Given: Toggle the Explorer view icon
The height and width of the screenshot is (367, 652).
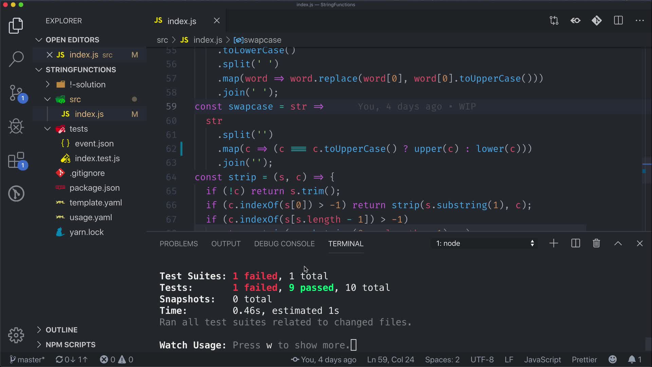Looking at the screenshot, I should (x=16, y=26).
